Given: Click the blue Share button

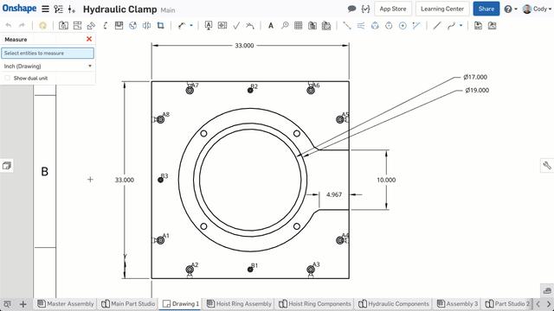Looking at the screenshot, I should click(486, 9).
